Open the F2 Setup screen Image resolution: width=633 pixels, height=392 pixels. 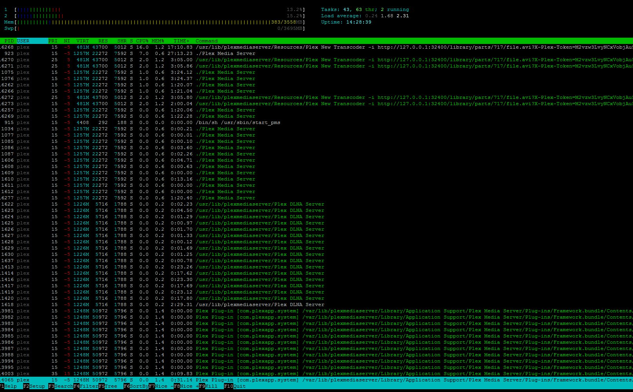[x=34, y=386]
